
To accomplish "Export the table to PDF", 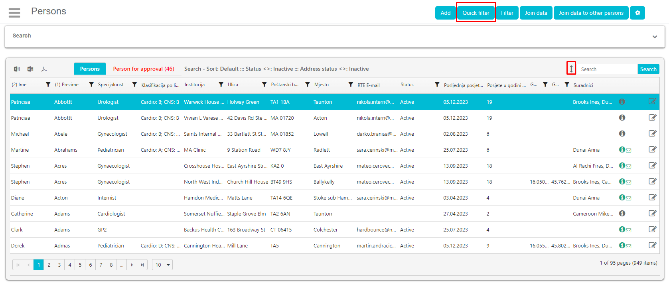I will (44, 69).
